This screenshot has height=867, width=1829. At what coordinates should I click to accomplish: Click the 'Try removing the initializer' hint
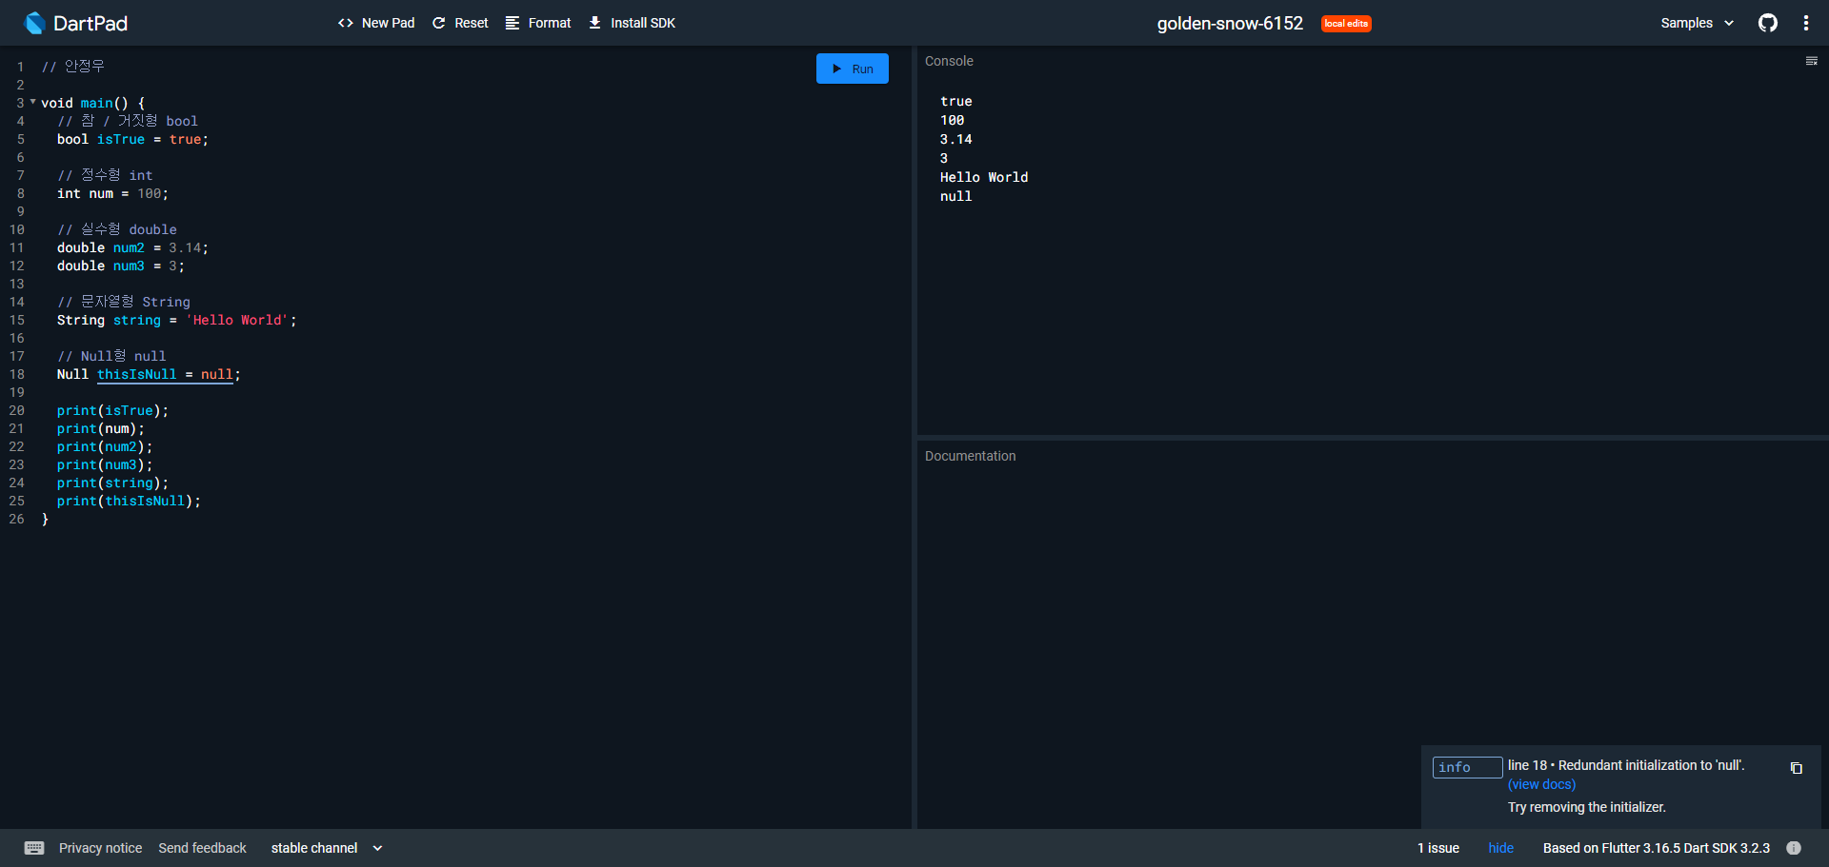click(x=1587, y=807)
